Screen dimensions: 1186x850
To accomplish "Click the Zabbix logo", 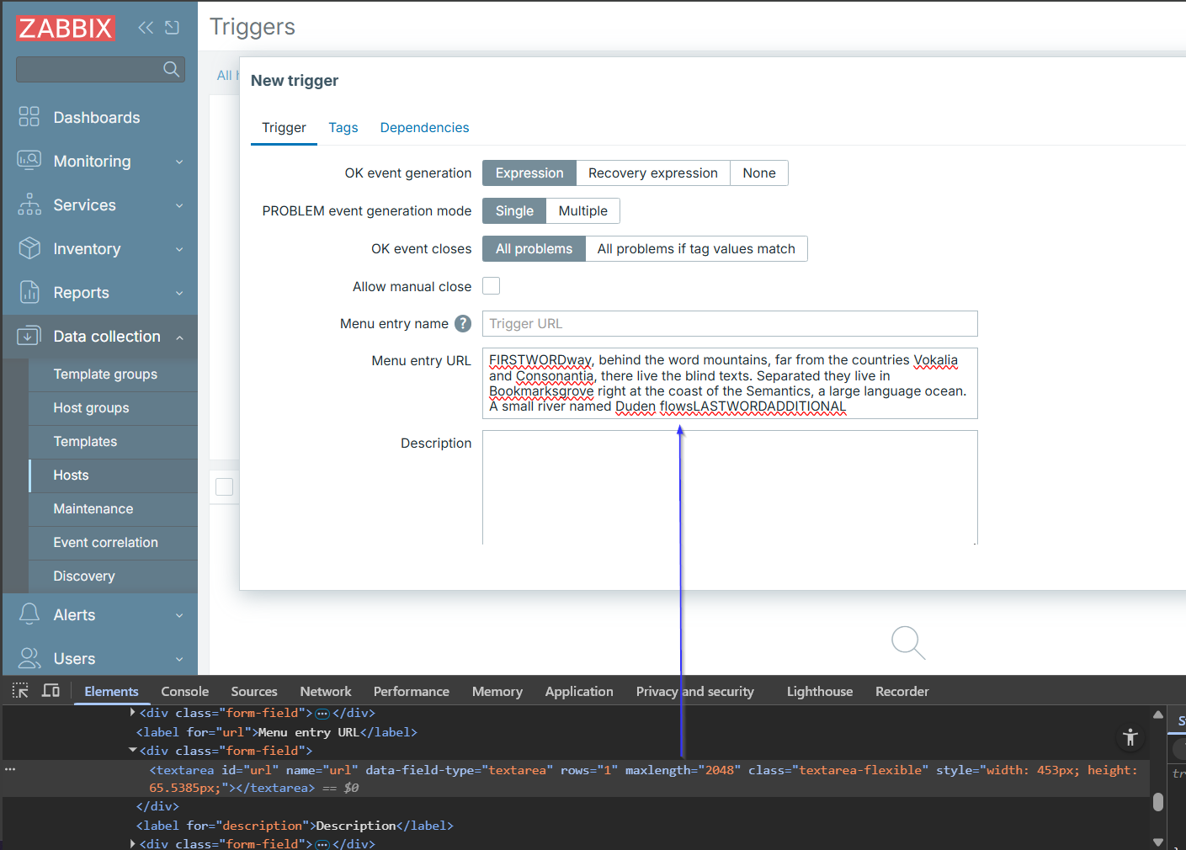I will click(66, 28).
